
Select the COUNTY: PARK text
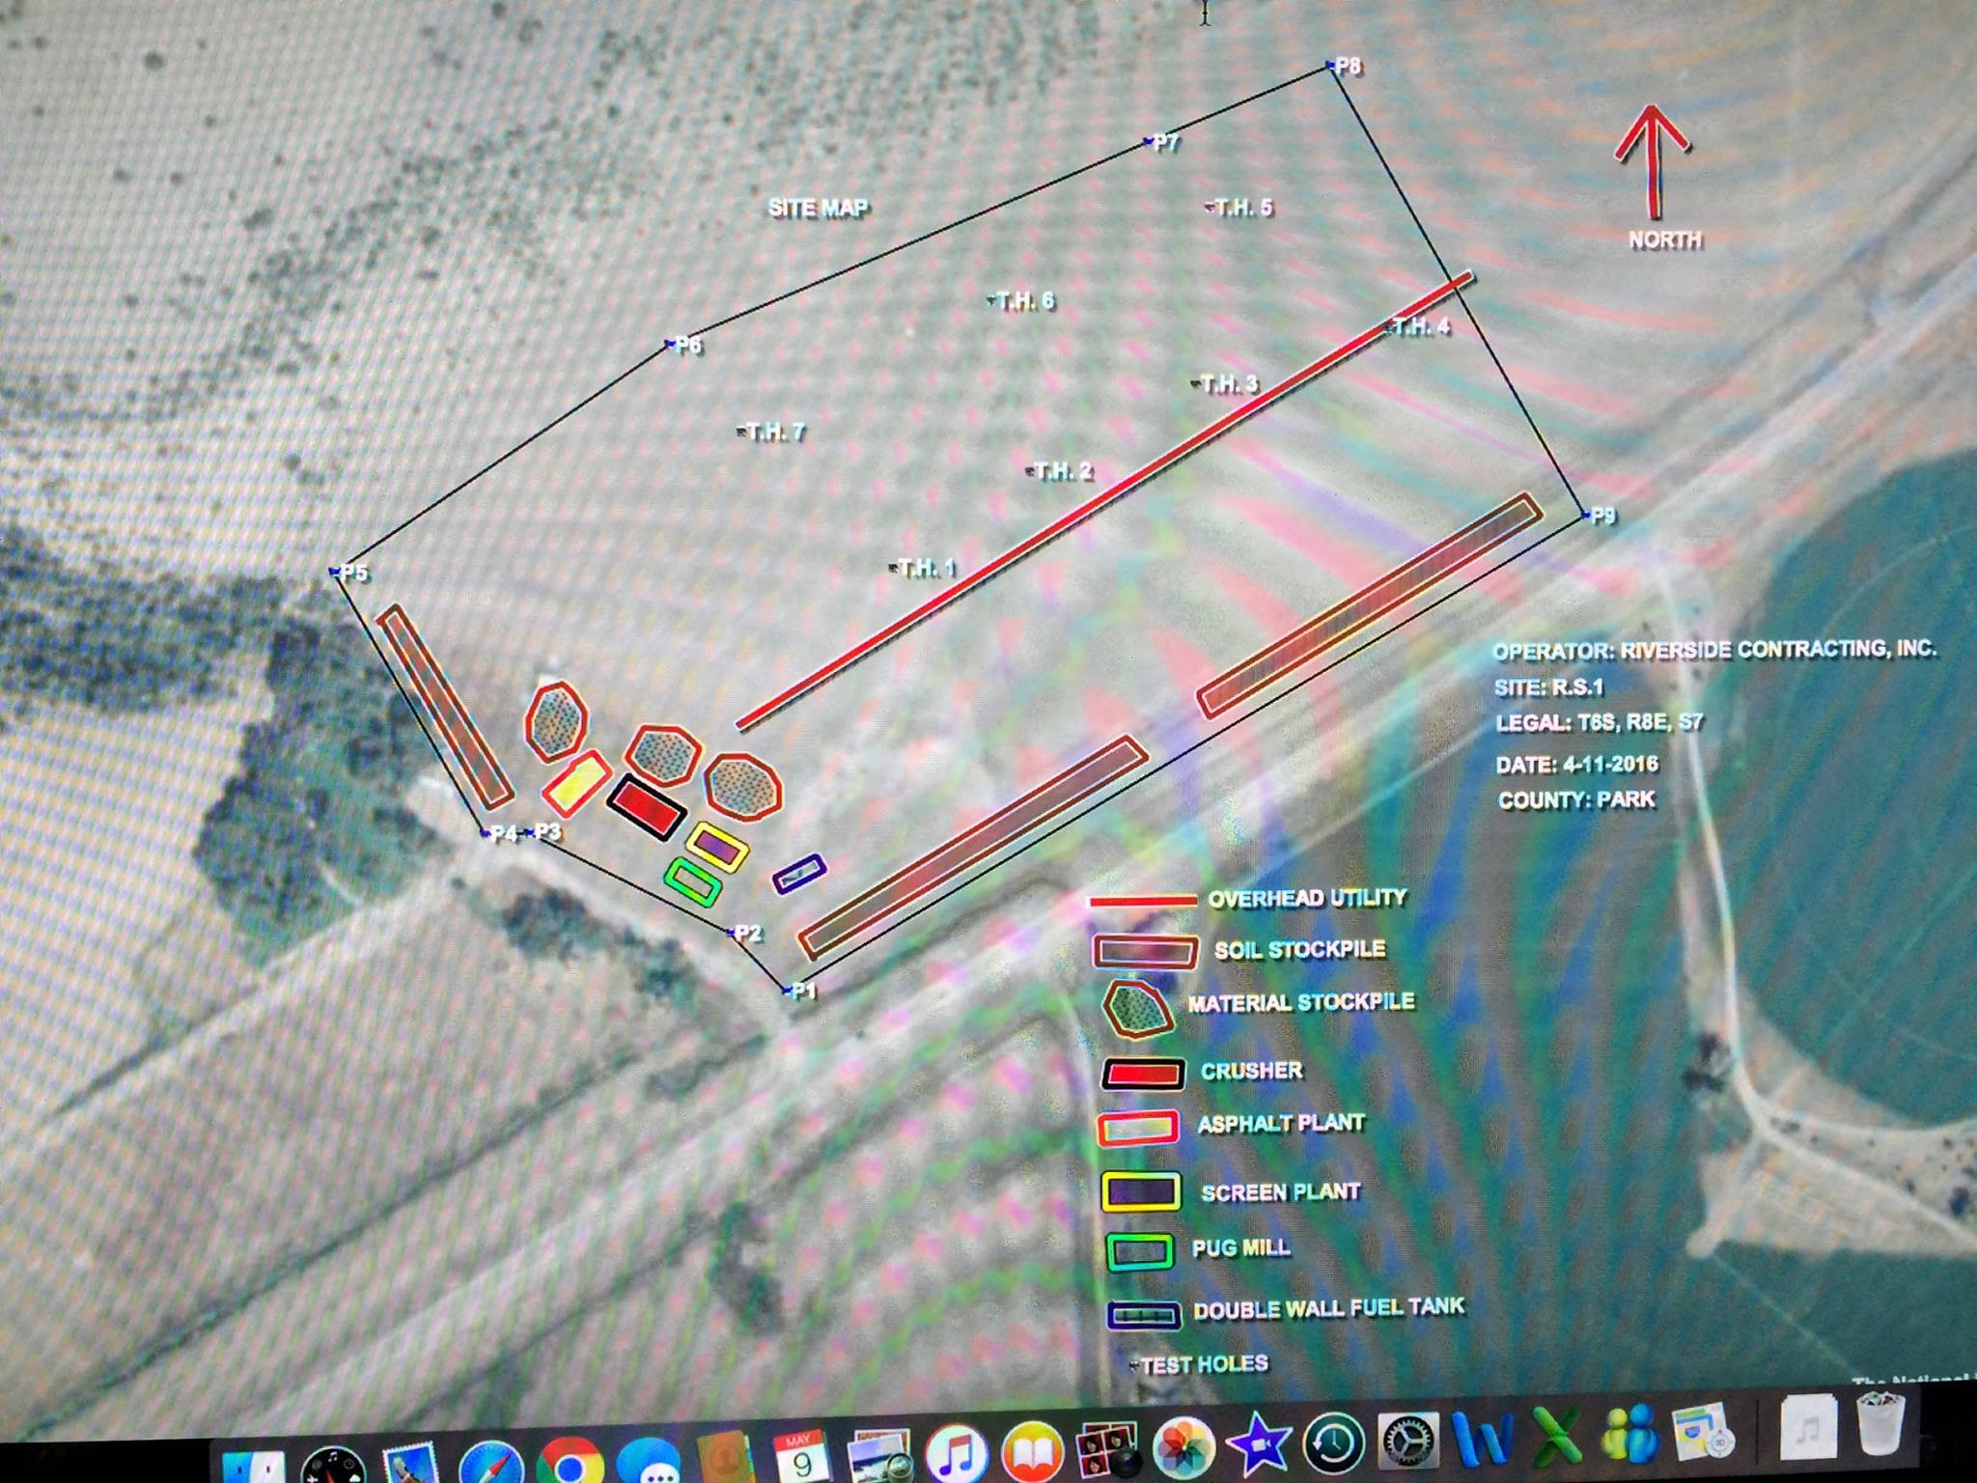coord(1576,800)
